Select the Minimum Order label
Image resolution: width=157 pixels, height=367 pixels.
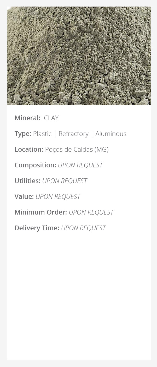click(41, 212)
